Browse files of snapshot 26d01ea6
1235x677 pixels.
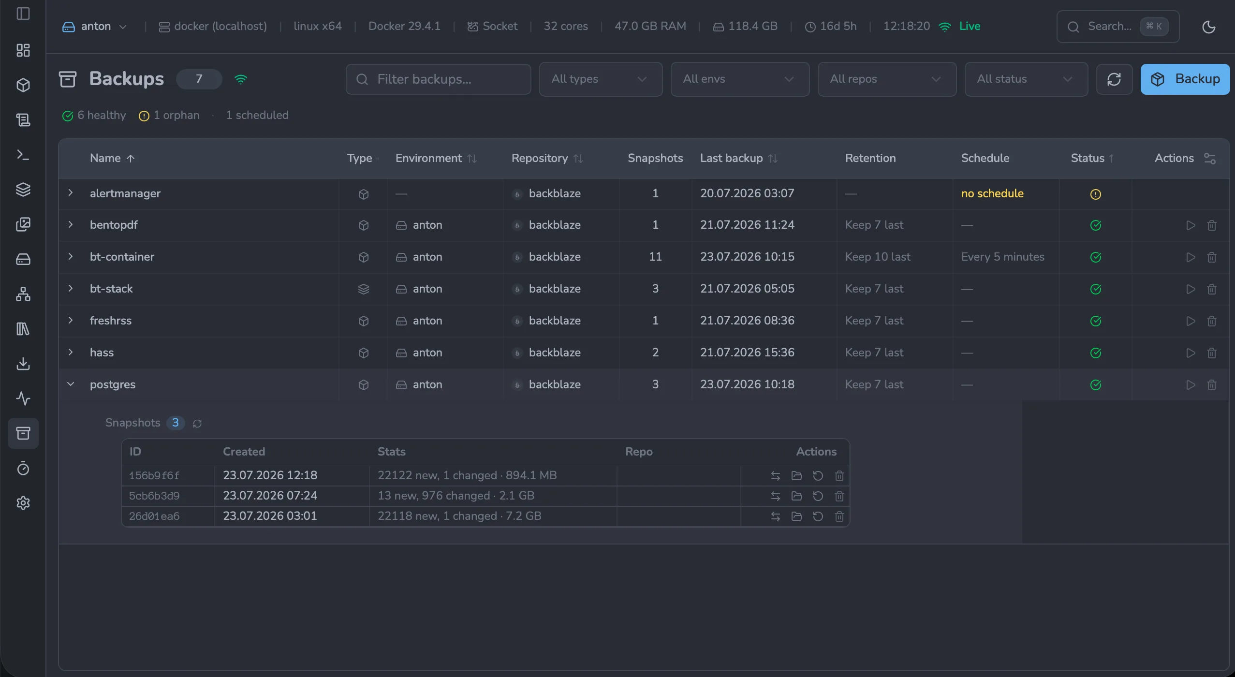tap(796, 516)
